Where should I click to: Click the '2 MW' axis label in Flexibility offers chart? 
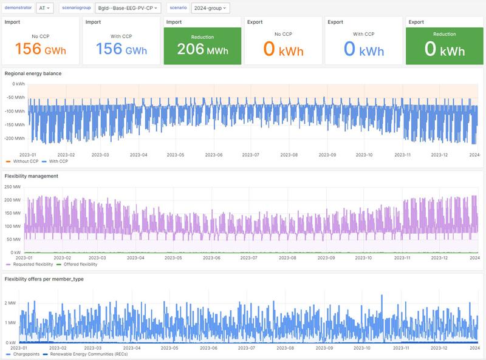point(10,303)
